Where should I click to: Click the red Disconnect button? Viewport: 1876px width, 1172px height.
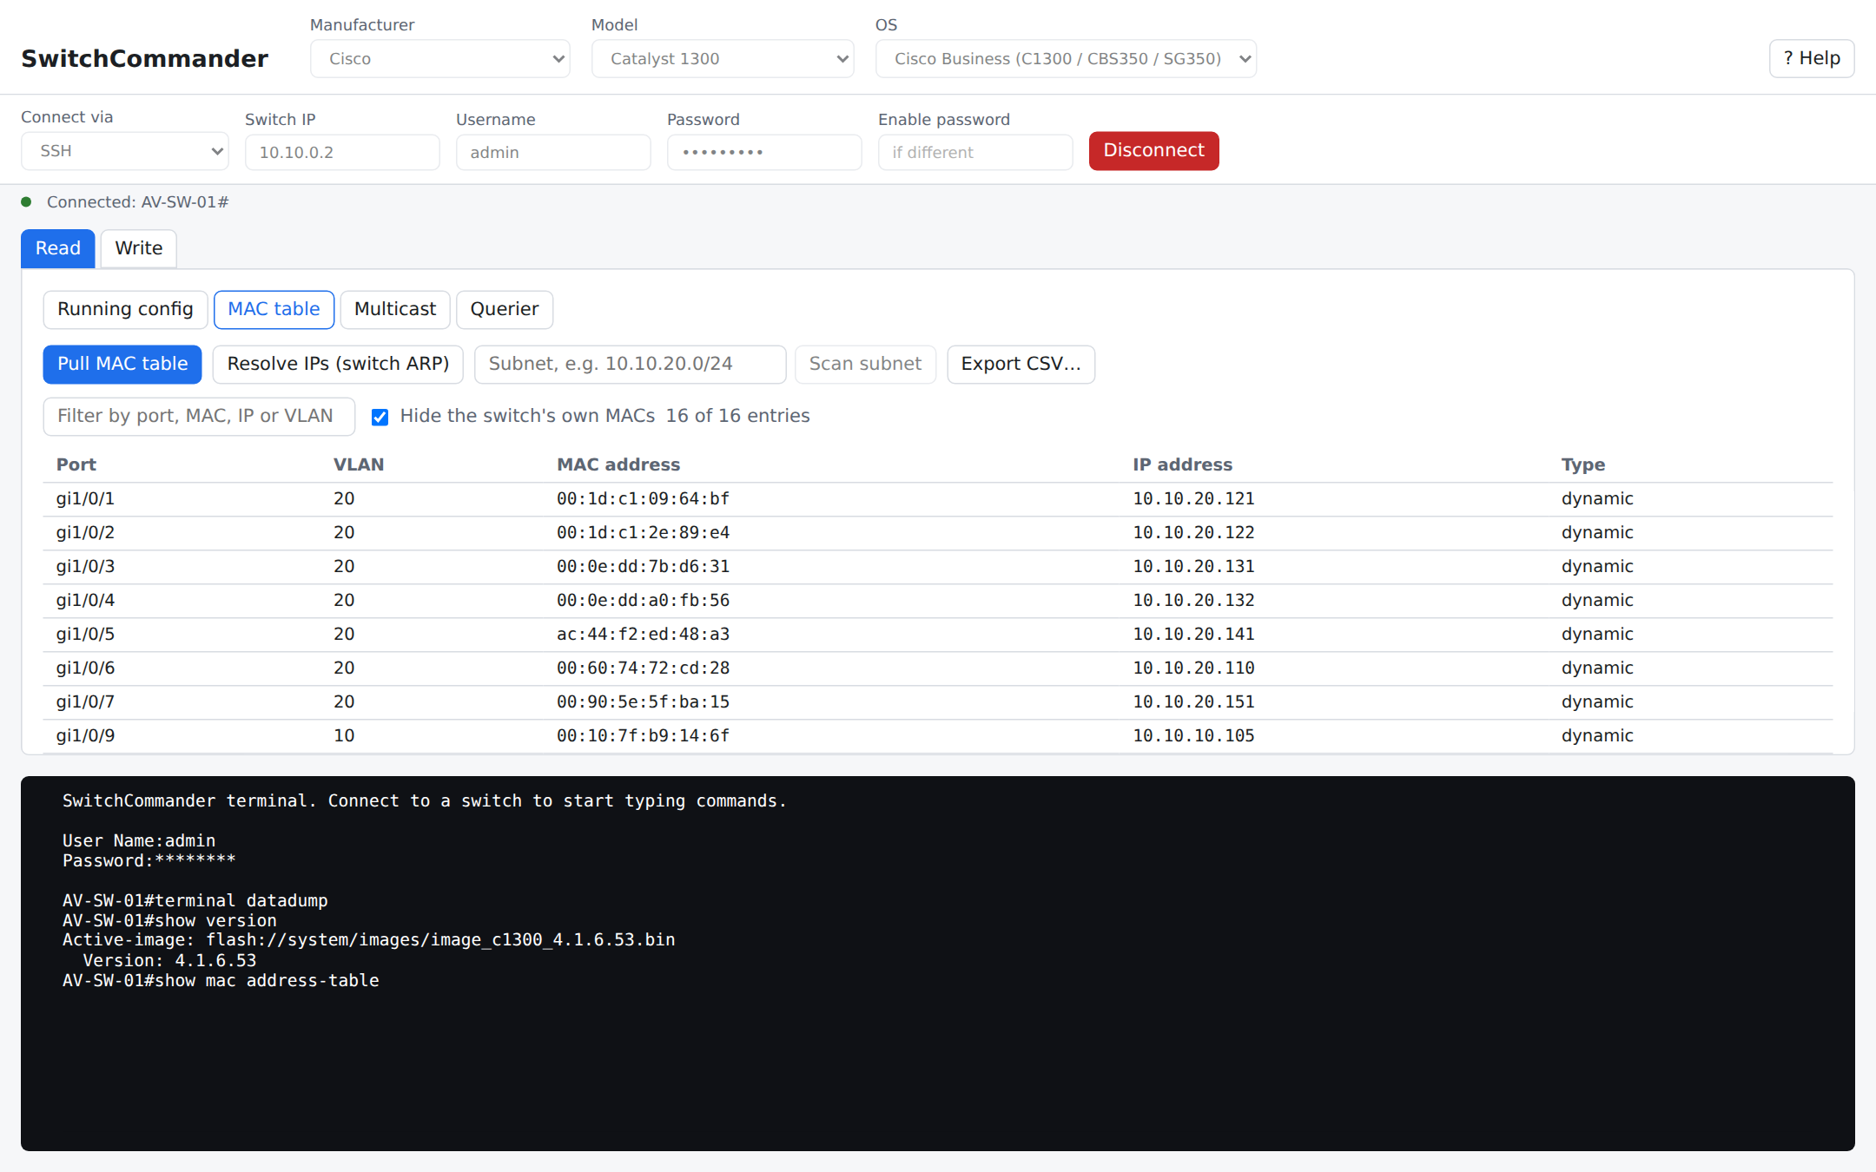tap(1153, 151)
